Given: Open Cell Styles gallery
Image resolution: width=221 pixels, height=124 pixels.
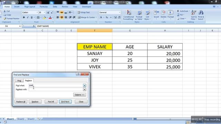Looking at the screenshot, I should pos(147,15).
